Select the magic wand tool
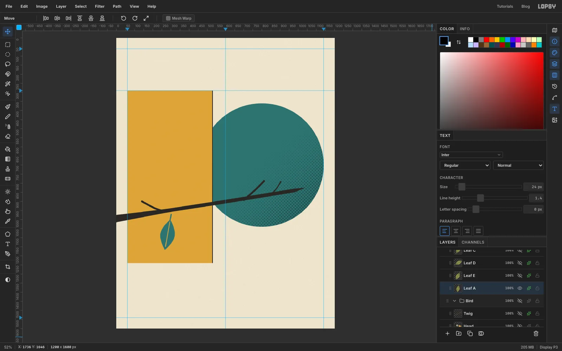 click(x=8, y=84)
